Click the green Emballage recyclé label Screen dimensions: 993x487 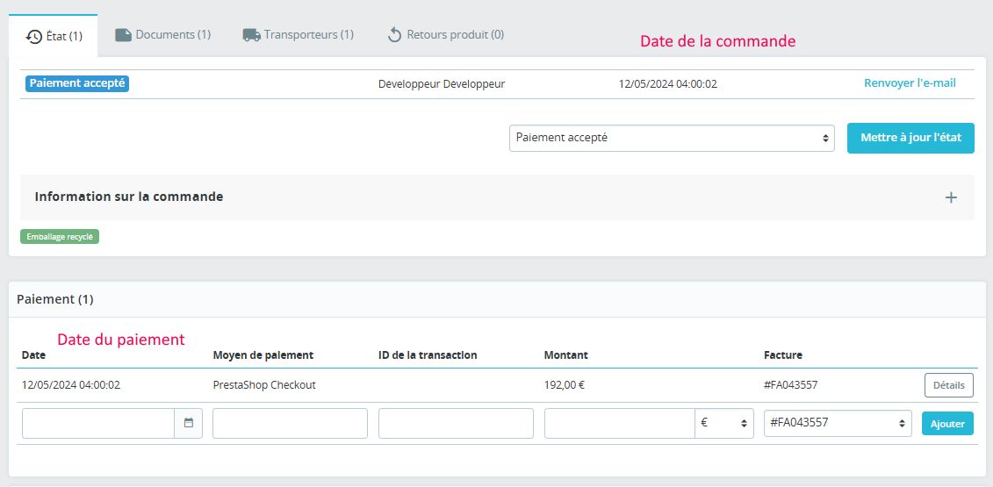coord(60,237)
